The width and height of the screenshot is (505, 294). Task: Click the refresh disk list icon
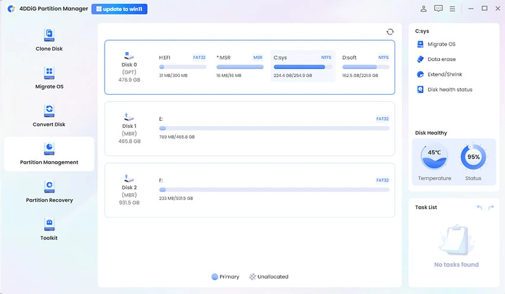390,32
